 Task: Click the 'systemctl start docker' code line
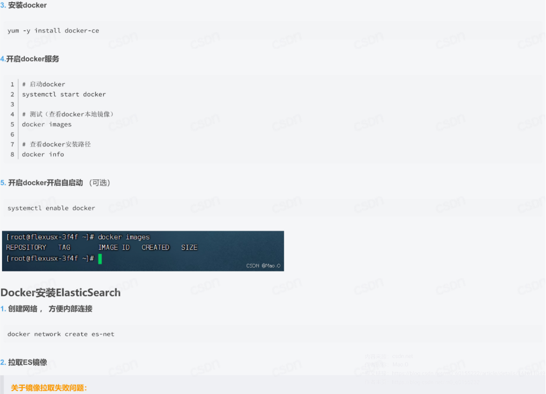[x=64, y=94]
